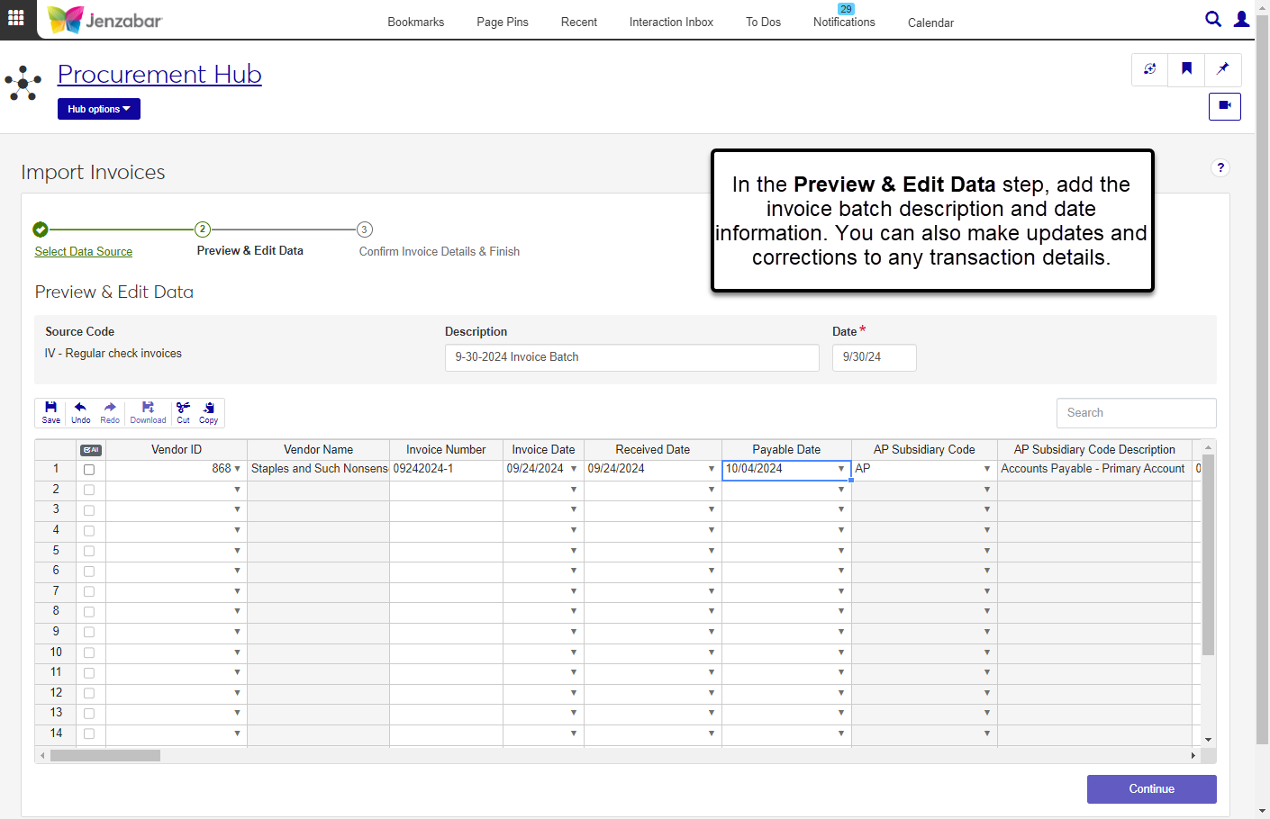Viewport: 1270px width, 819px height.
Task: Open Payable Date dropdown in row 1
Action: (841, 469)
